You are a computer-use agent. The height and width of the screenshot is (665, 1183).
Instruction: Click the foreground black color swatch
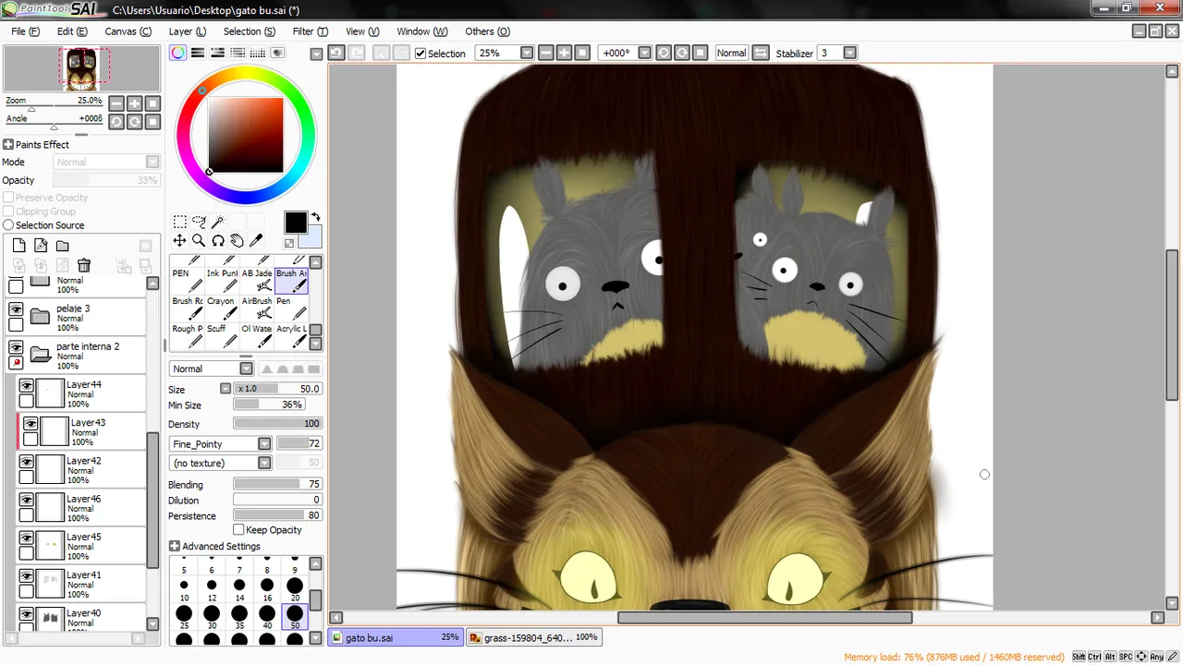click(x=295, y=223)
